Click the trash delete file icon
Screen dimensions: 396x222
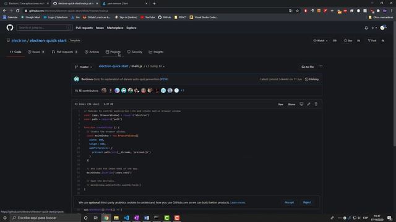(x=316, y=104)
